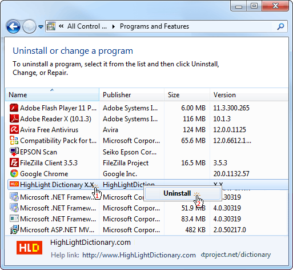Select 'EPSON Scan' entry name
The width and height of the screenshot is (293, 270).
click(38, 152)
